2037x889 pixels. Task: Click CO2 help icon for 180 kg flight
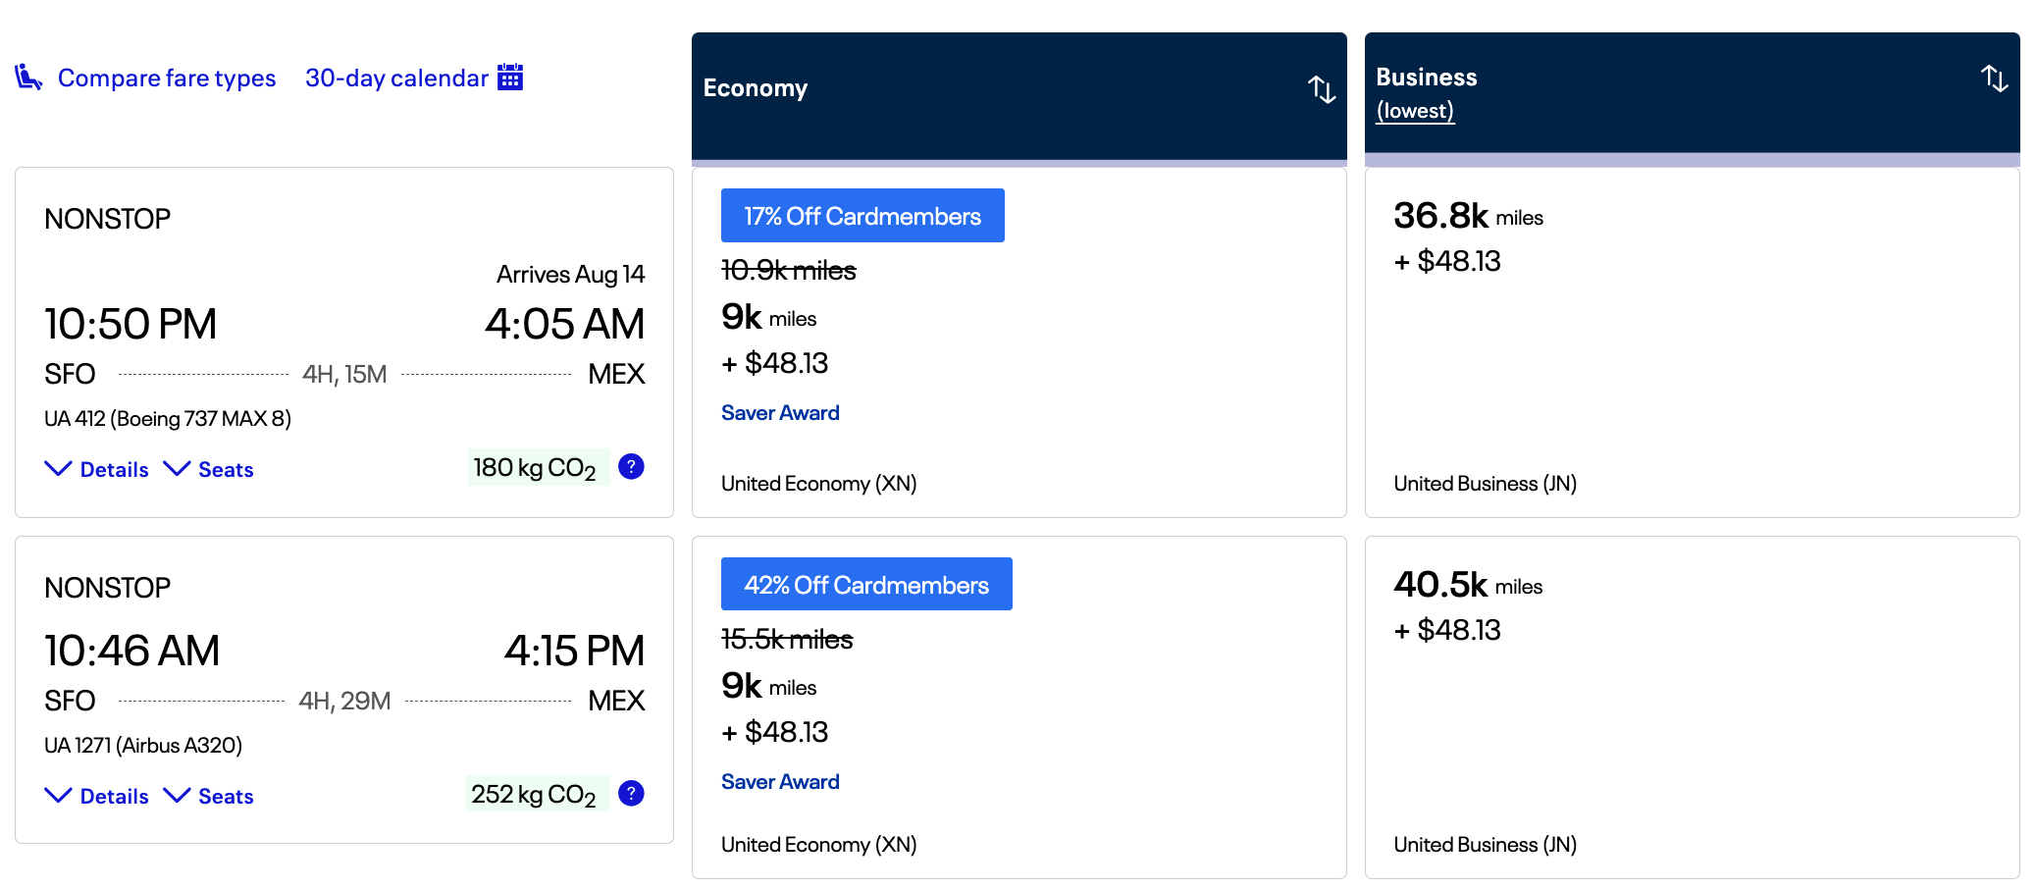pyautogui.click(x=632, y=467)
